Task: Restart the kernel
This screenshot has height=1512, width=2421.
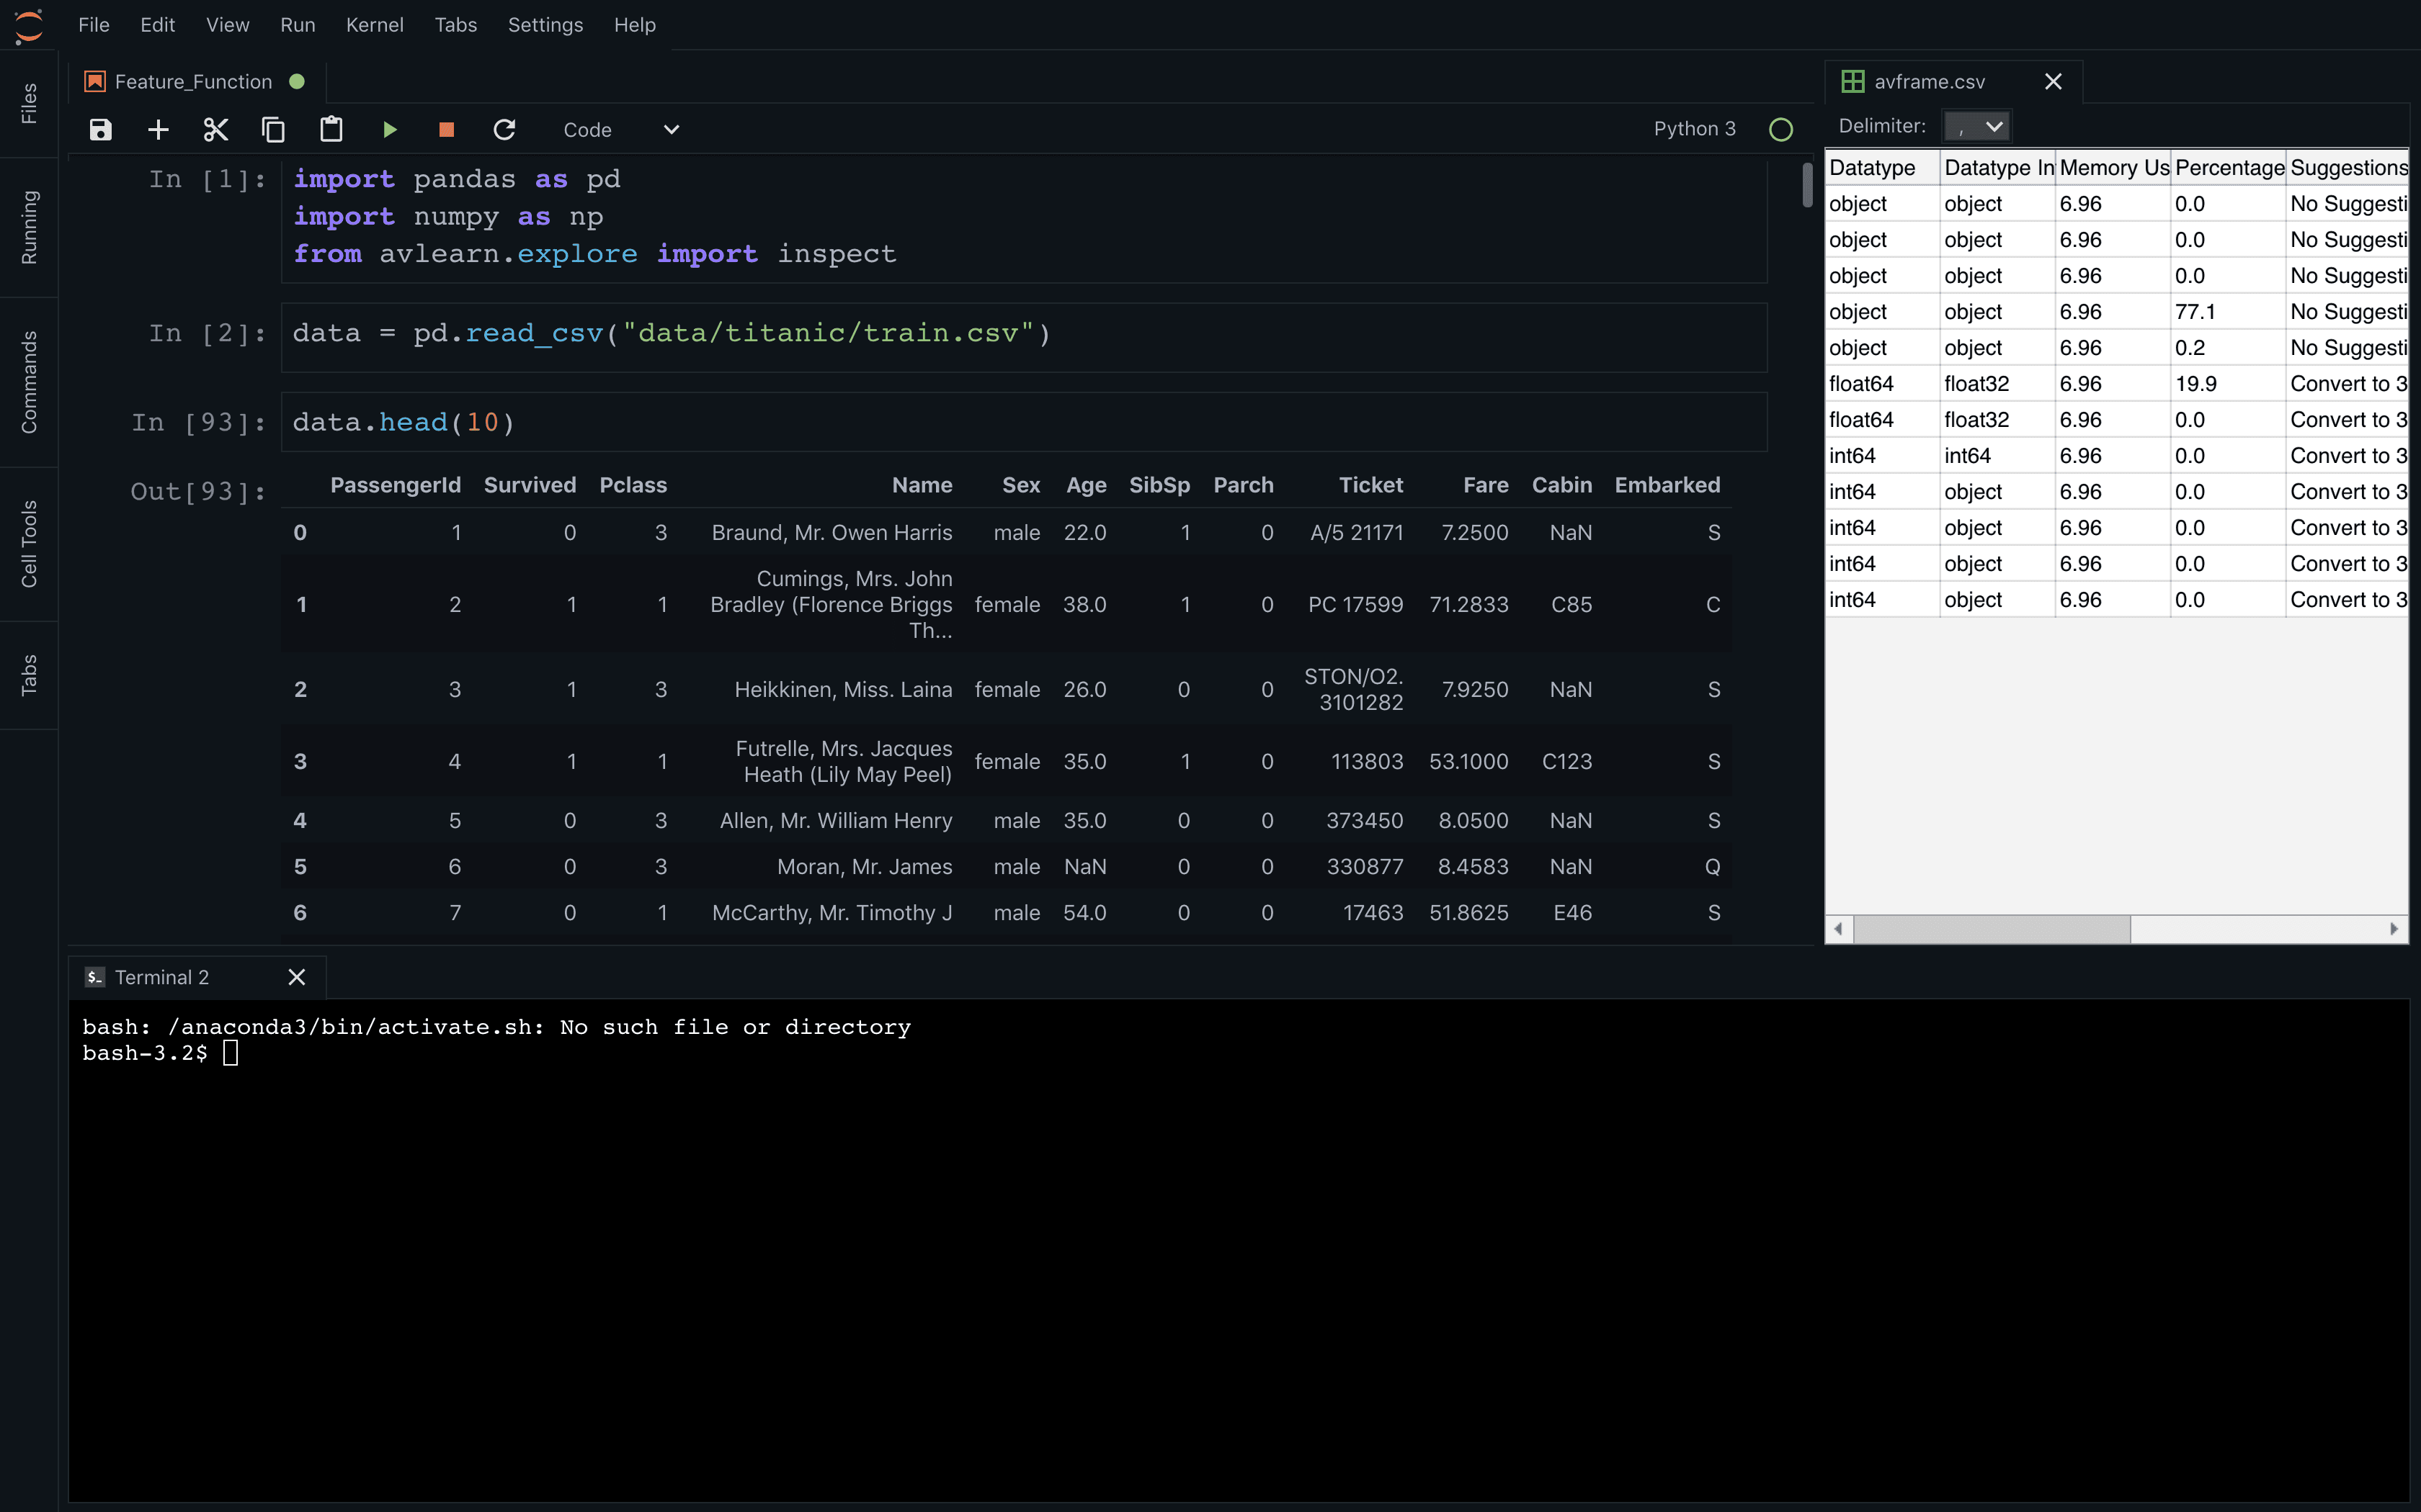Action: (504, 129)
